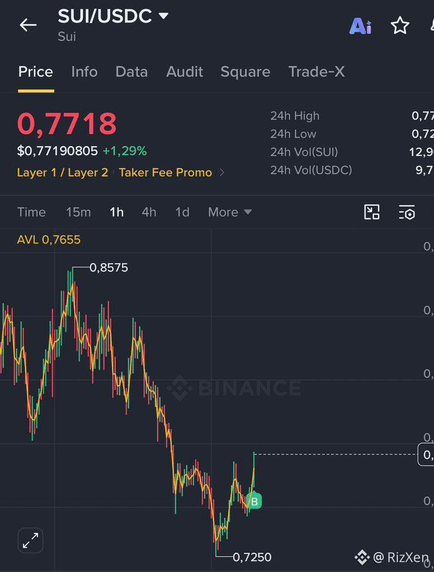The height and width of the screenshot is (572, 434).
Task: Select the 15m chart interval
Action: click(x=79, y=212)
